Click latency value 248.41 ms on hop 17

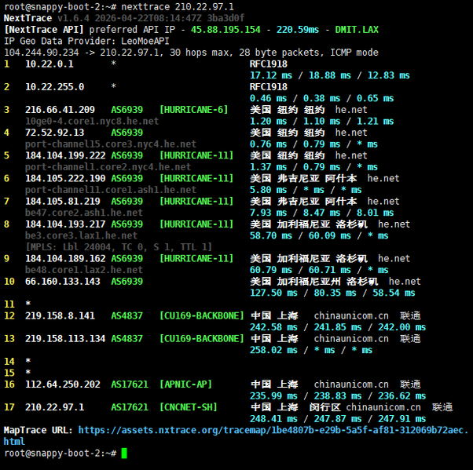pyautogui.click(x=273, y=419)
